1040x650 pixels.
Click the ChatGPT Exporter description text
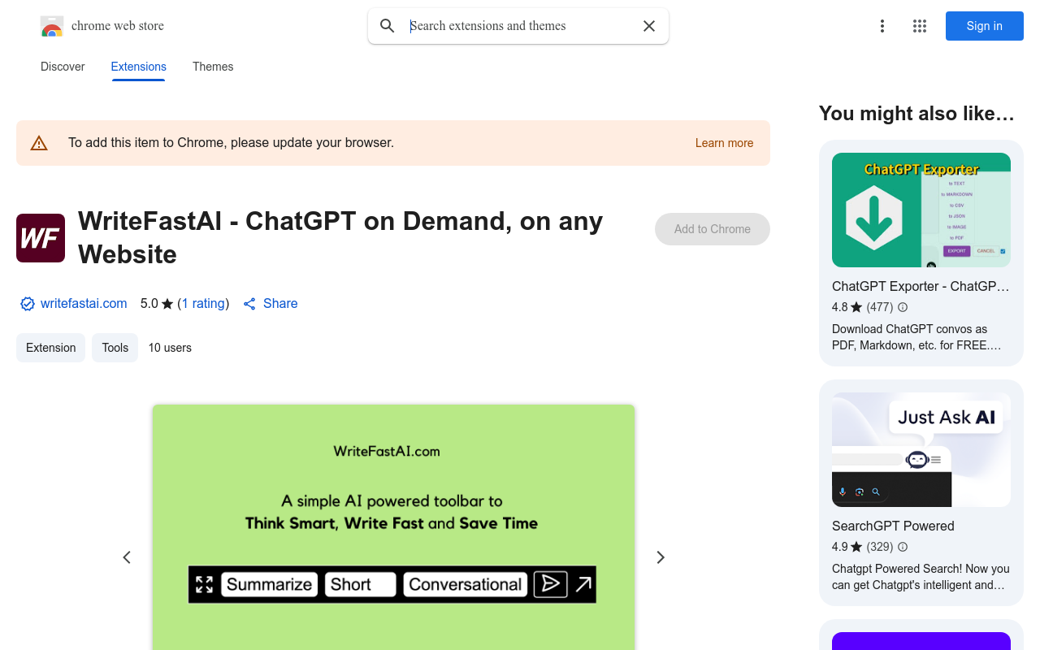916,337
